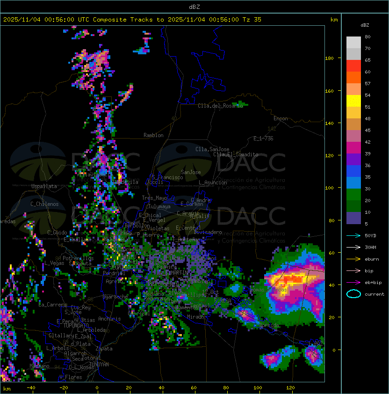Select the purple legend color swatch
Image resolution: width=389 pixels, height=394 pixels.
coord(353,159)
